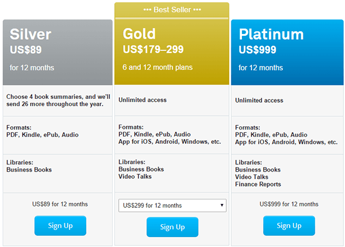Open the US$299 for 12 months dropdown
The height and width of the screenshot is (247, 345).
click(172, 206)
